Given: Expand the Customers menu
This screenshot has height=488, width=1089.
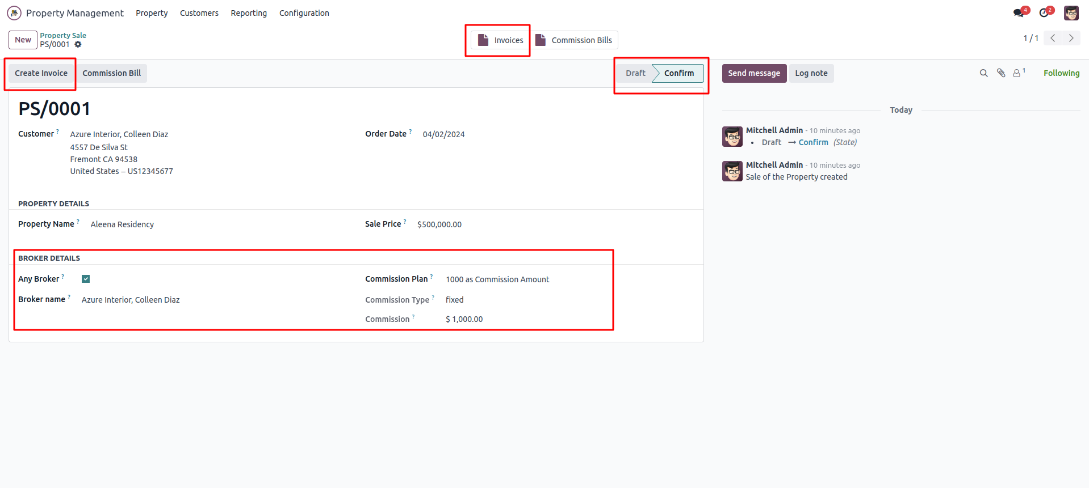Looking at the screenshot, I should [199, 13].
